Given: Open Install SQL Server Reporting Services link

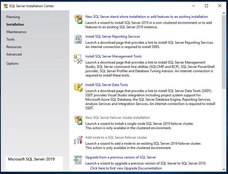Looking at the screenshot, I should click(x=113, y=36).
